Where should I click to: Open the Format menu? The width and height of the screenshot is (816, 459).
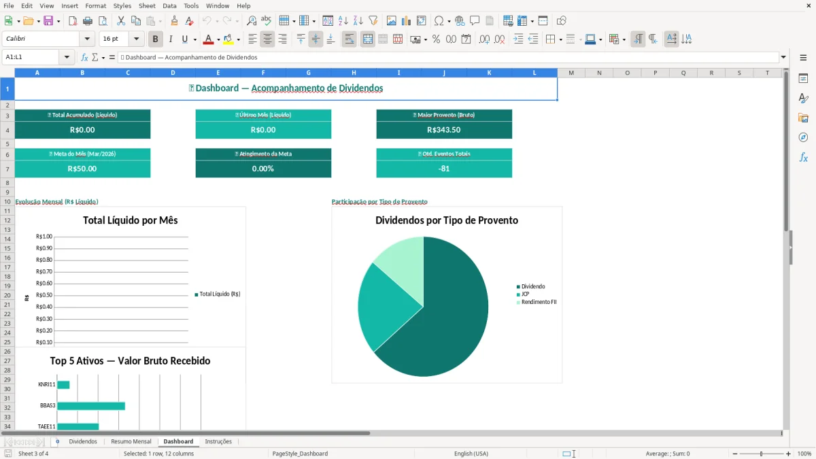point(95,5)
